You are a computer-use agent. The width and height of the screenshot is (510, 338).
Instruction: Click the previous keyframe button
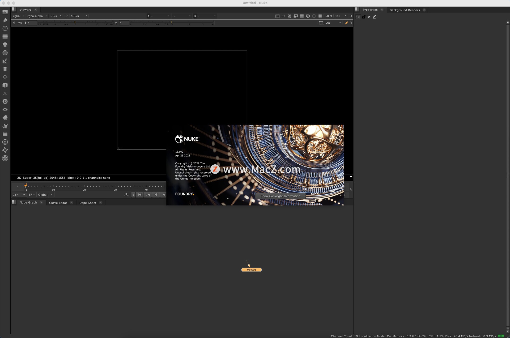coord(148,195)
